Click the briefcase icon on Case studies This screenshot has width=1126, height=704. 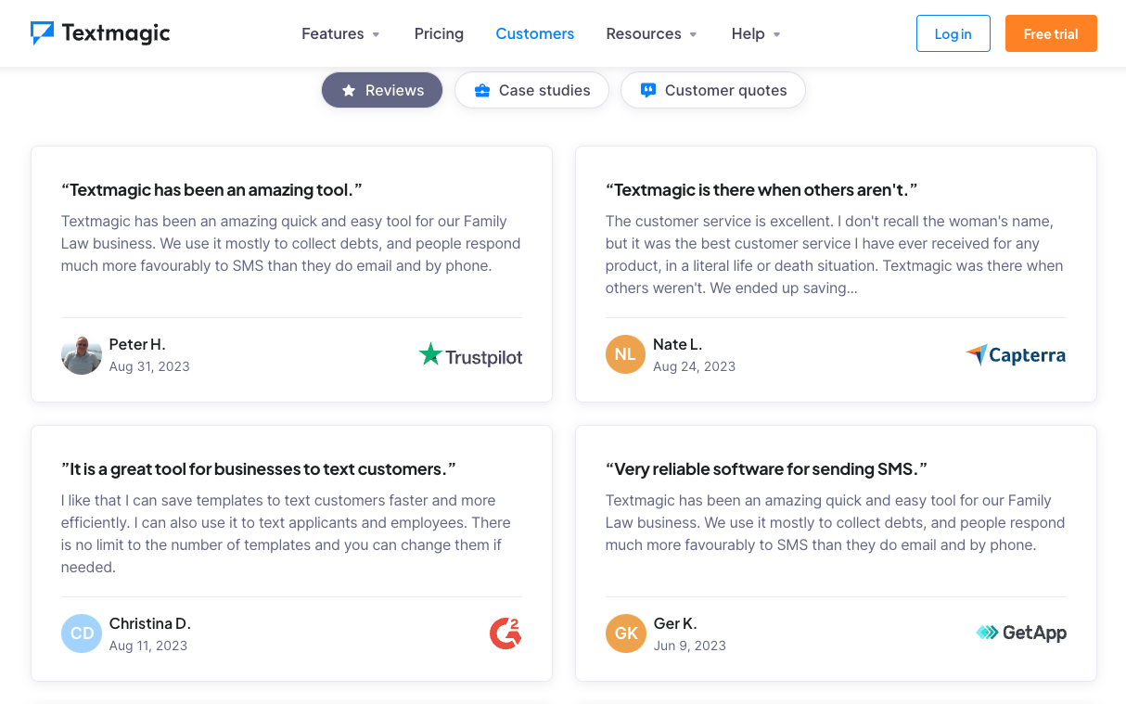[481, 90]
